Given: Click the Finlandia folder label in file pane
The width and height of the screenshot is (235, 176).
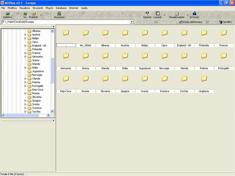Looking at the screenshot, I should coord(204,45).
